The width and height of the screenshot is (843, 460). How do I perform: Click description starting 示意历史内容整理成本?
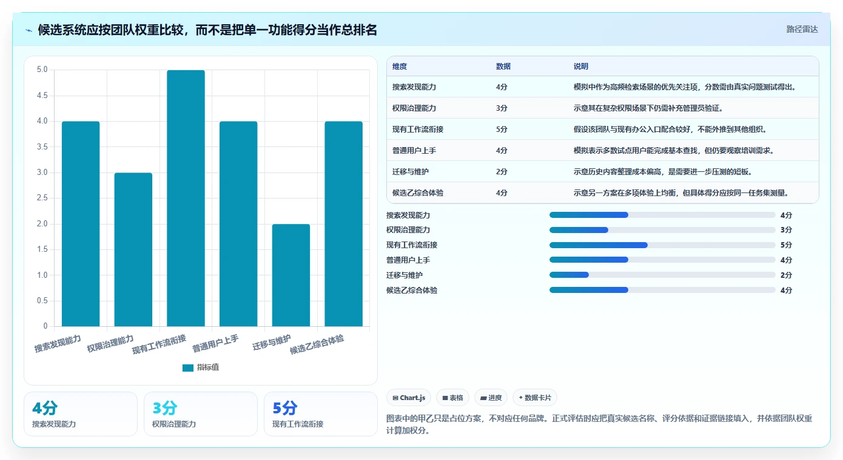[x=663, y=172]
